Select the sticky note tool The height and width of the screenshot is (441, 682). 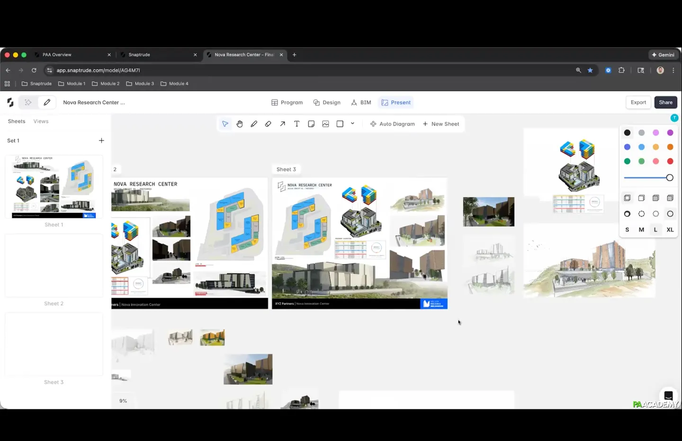311,124
